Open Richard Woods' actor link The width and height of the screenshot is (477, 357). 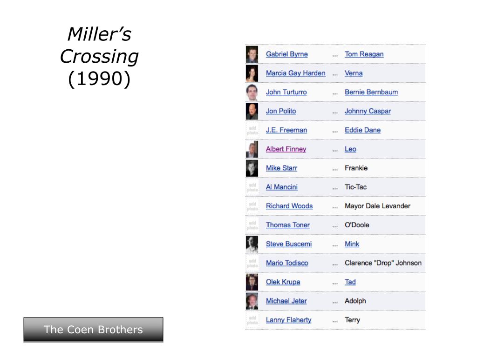coord(289,206)
